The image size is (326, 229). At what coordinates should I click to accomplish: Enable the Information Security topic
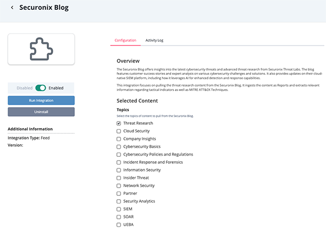click(119, 170)
